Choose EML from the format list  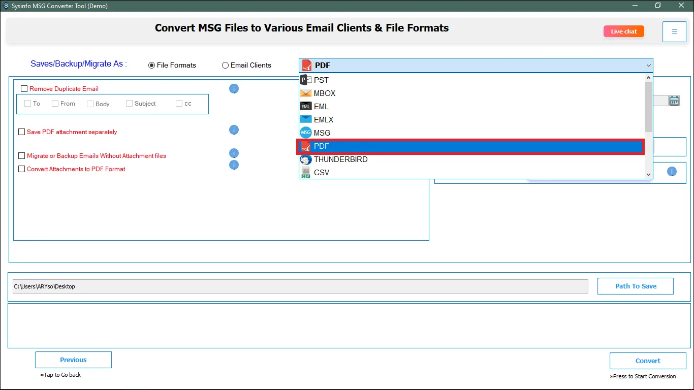click(x=471, y=107)
